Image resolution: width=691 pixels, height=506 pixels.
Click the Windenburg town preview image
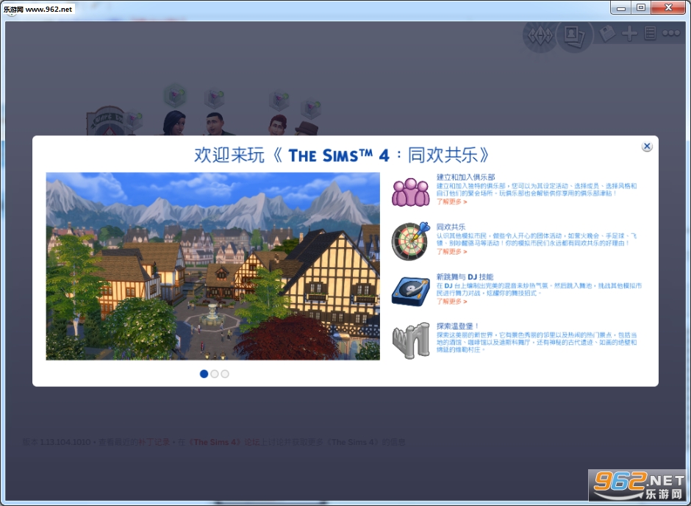[x=213, y=266]
